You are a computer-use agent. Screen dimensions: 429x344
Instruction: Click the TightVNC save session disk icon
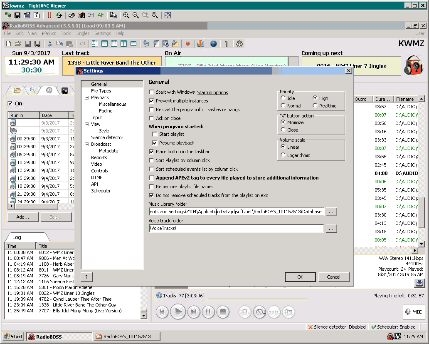pyautogui.click(x=17, y=15)
